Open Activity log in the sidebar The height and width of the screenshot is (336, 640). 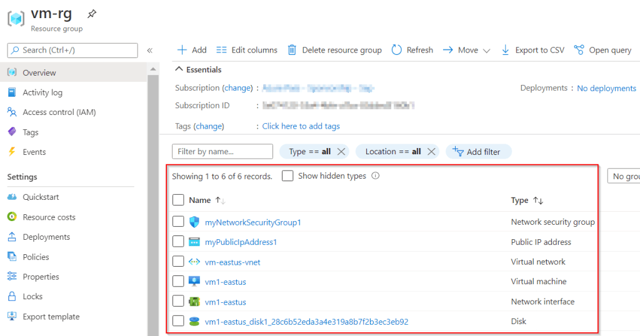tap(42, 92)
